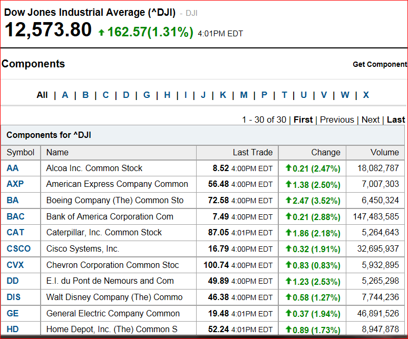Click Home Depot volume 8,947,878

380,329
